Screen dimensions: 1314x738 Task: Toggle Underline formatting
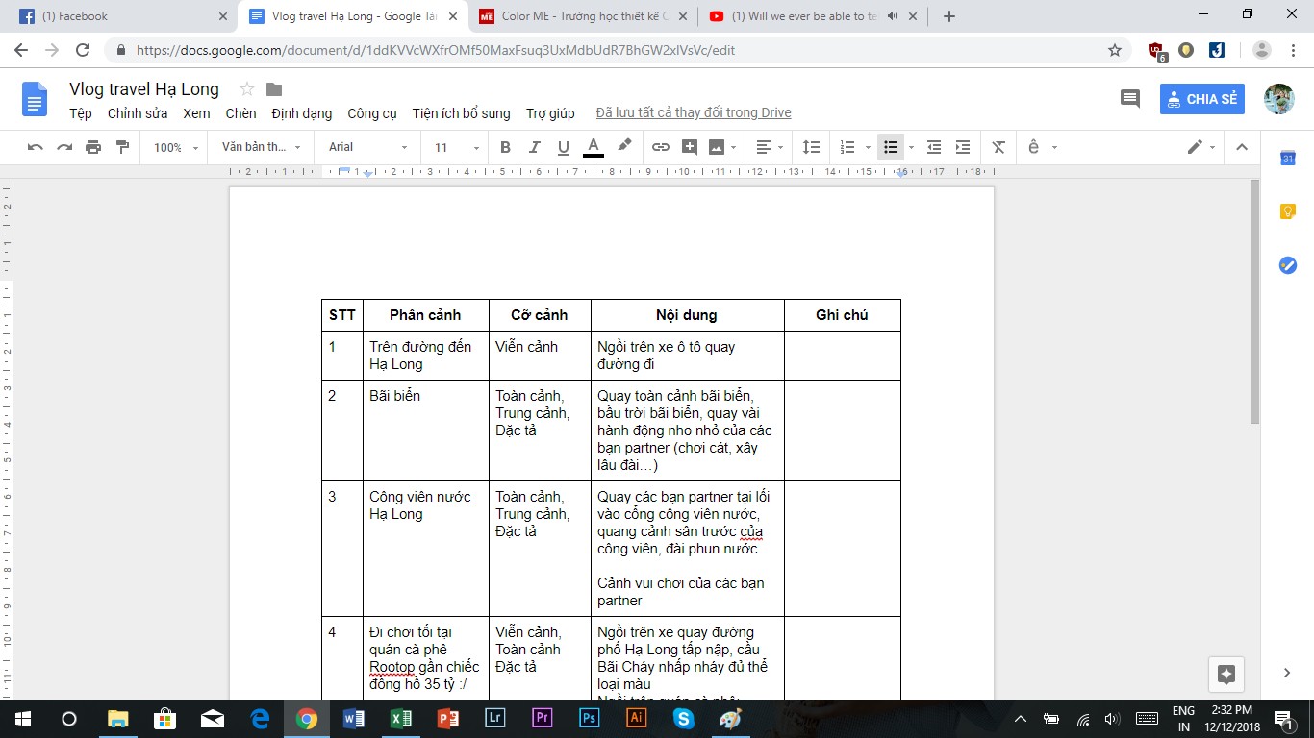point(564,147)
